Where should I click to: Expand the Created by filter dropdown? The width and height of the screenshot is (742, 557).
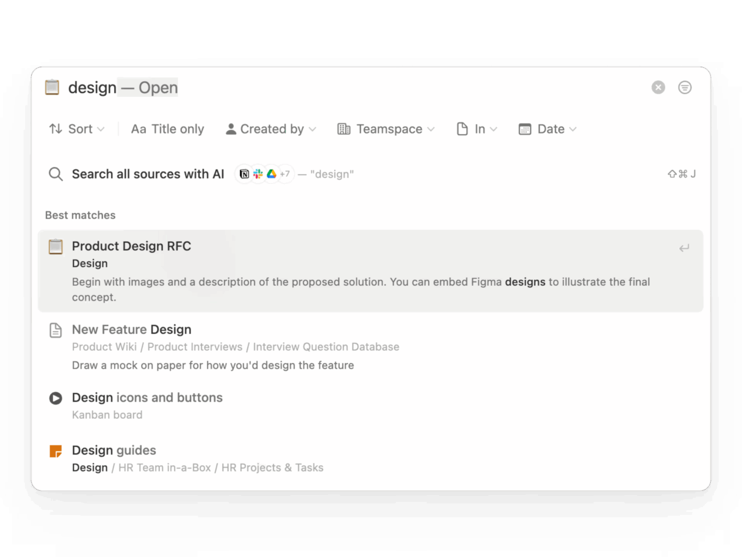271,129
